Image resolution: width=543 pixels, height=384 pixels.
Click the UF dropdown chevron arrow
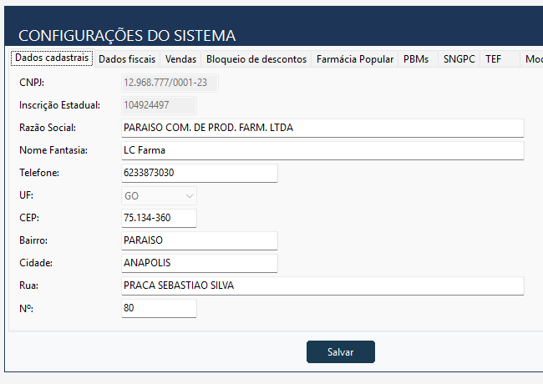click(189, 196)
